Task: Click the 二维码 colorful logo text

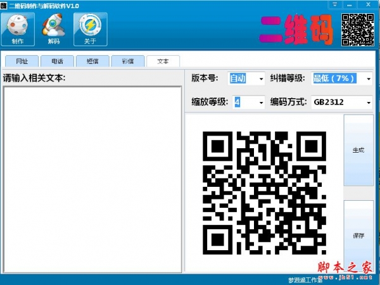Action: pyautogui.click(x=296, y=30)
